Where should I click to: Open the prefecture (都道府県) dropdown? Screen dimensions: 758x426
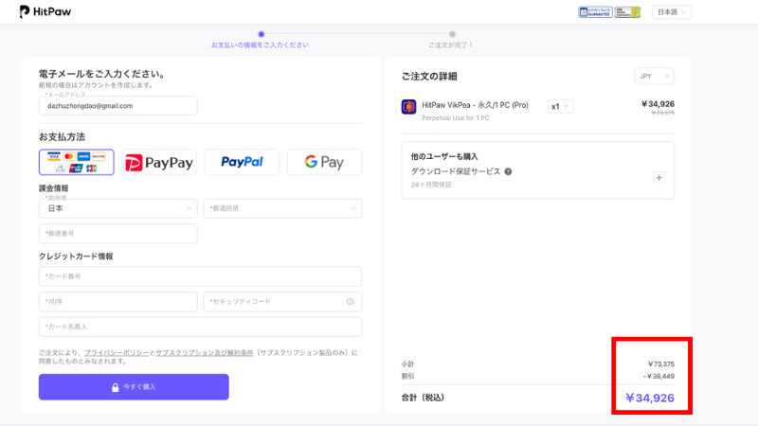[x=282, y=208]
